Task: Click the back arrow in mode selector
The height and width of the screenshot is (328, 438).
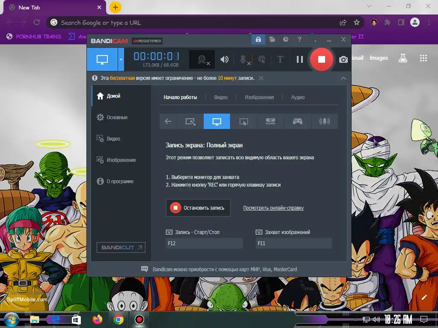Action: click(168, 121)
